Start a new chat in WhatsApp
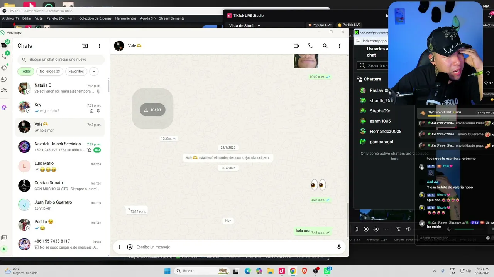Viewport: 494px width, 277px height. pyautogui.click(x=85, y=46)
